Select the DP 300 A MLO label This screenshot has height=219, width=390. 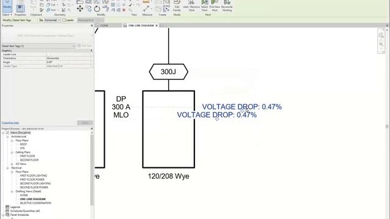pos(121,107)
